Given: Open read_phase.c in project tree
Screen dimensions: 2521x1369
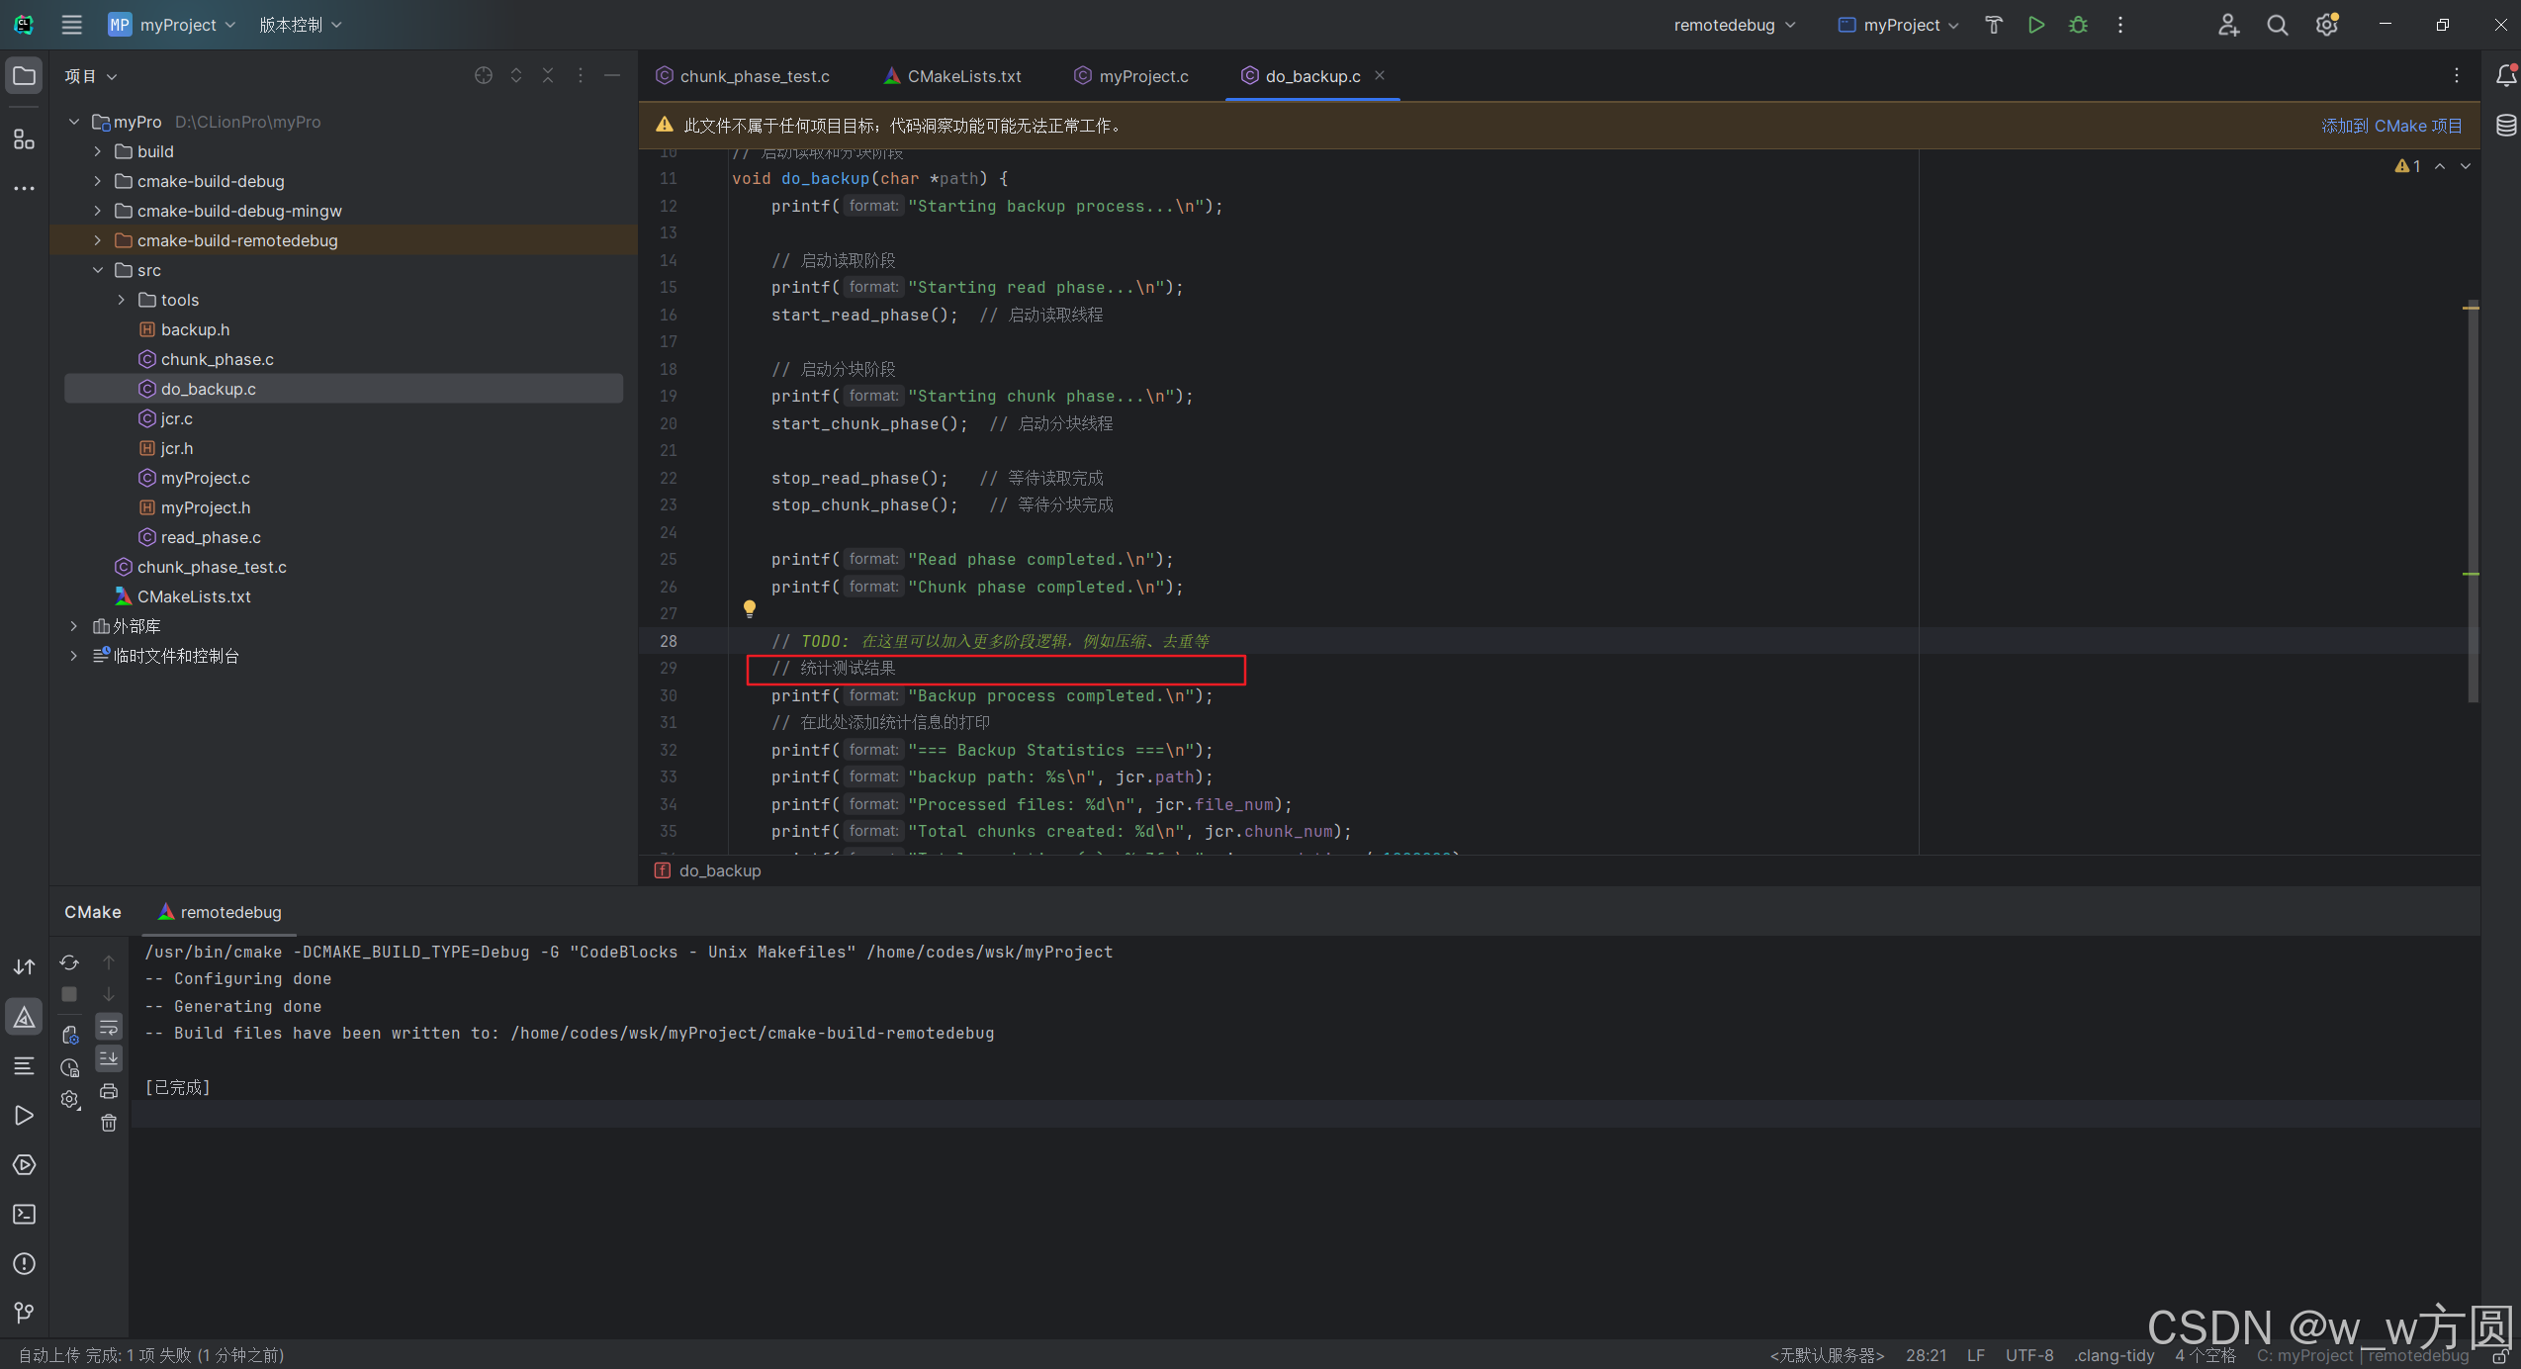Looking at the screenshot, I should tap(211, 537).
